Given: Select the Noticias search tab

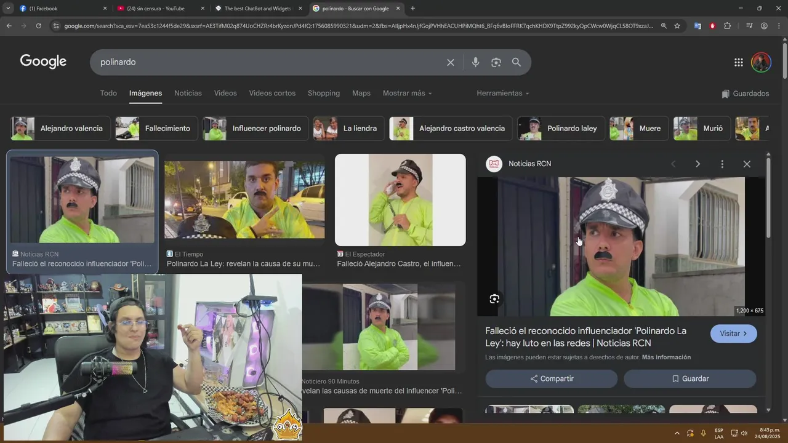Looking at the screenshot, I should click(188, 93).
